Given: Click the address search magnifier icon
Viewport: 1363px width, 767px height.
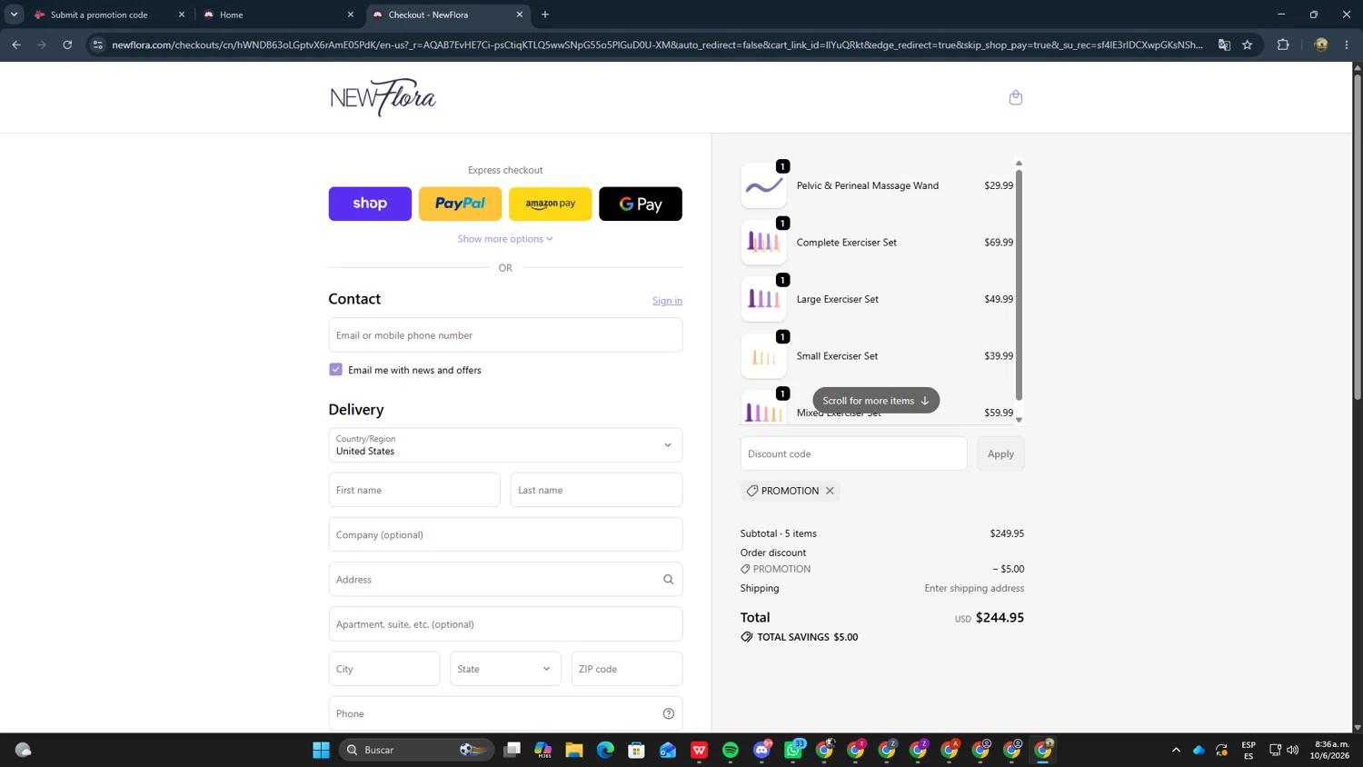Looking at the screenshot, I should click(x=669, y=580).
